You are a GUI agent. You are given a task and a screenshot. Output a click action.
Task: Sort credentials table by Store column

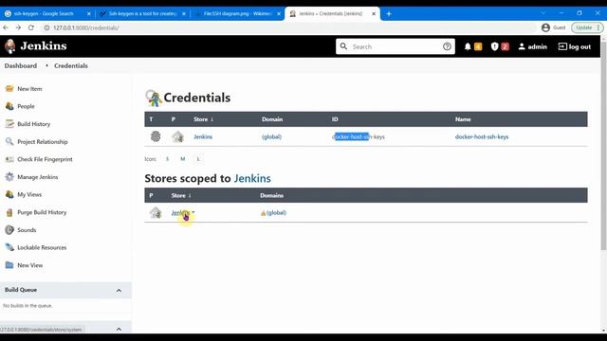click(x=203, y=119)
